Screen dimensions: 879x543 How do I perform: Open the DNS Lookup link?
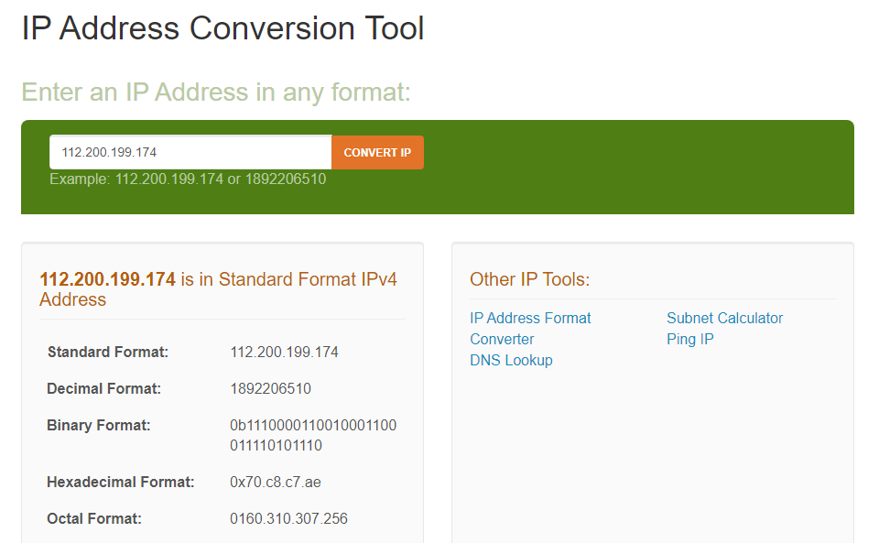coord(511,360)
